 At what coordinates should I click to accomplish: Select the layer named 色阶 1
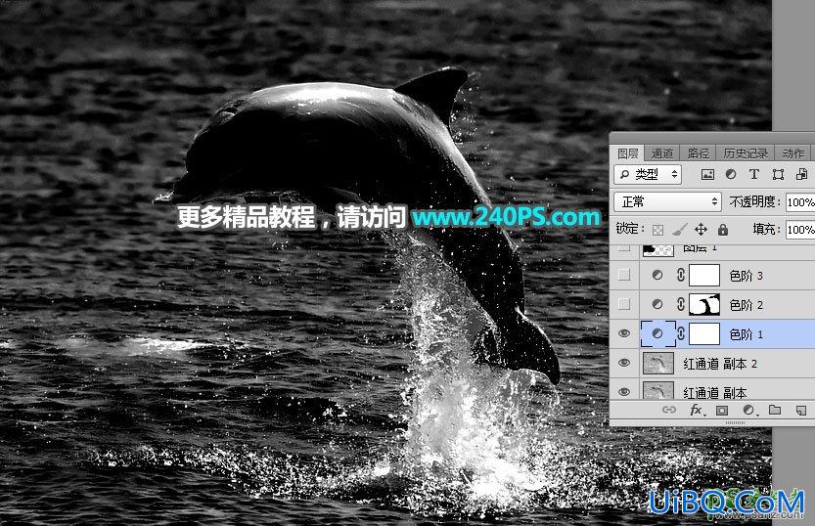[746, 334]
